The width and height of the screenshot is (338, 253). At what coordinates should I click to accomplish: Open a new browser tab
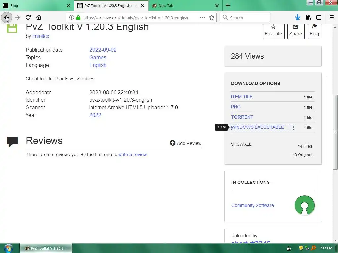tap(228, 6)
